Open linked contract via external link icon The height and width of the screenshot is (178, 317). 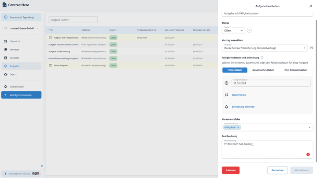pos(311,48)
